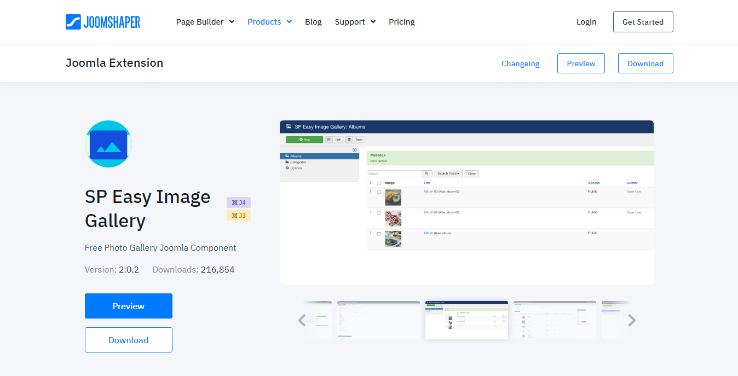Open the Changelog link
This screenshot has height=376, width=738.
pyautogui.click(x=521, y=63)
